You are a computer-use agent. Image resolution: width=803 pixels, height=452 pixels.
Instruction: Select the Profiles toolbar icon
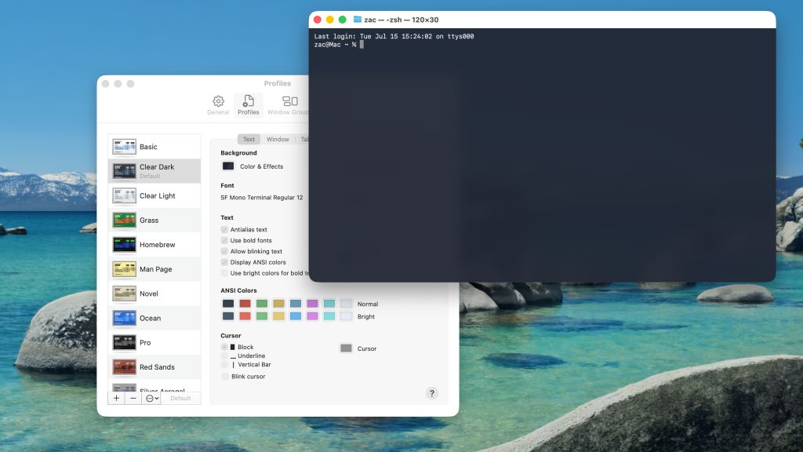(248, 106)
